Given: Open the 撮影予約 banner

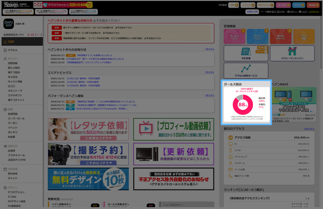Looking at the screenshot, I should tap(88, 154).
